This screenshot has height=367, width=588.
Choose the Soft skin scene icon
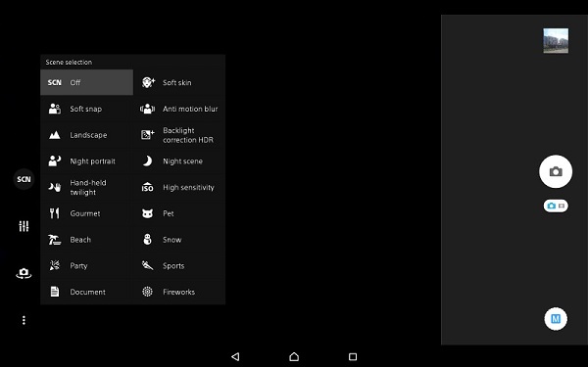[148, 82]
